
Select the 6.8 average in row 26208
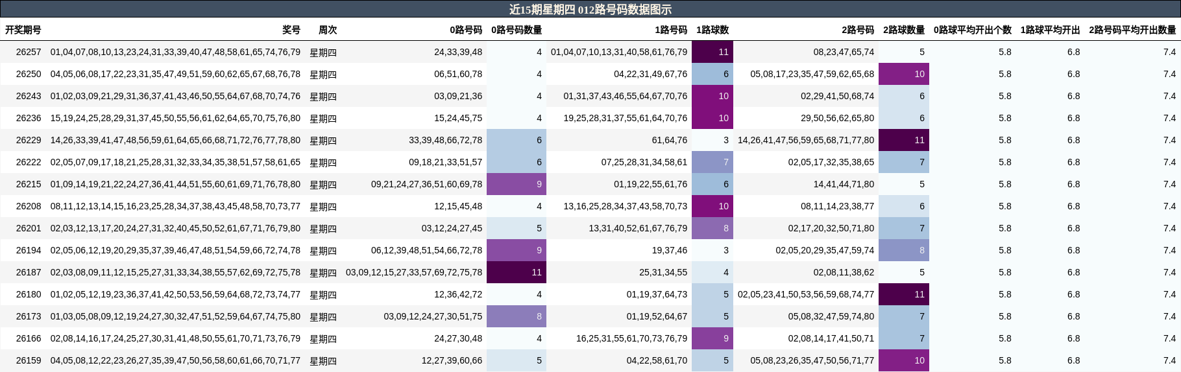pos(1073,206)
